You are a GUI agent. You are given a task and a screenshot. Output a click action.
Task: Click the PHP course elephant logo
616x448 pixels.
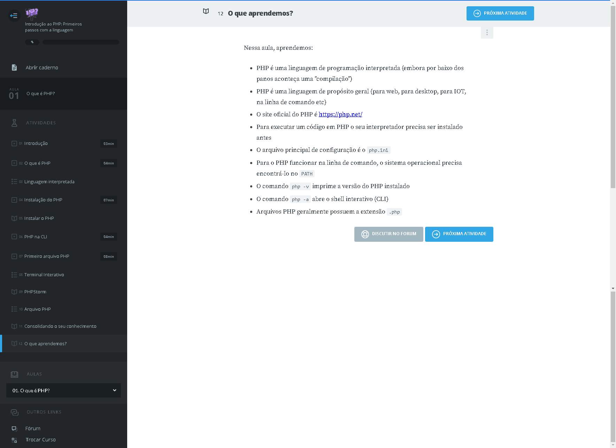tap(32, 14)
